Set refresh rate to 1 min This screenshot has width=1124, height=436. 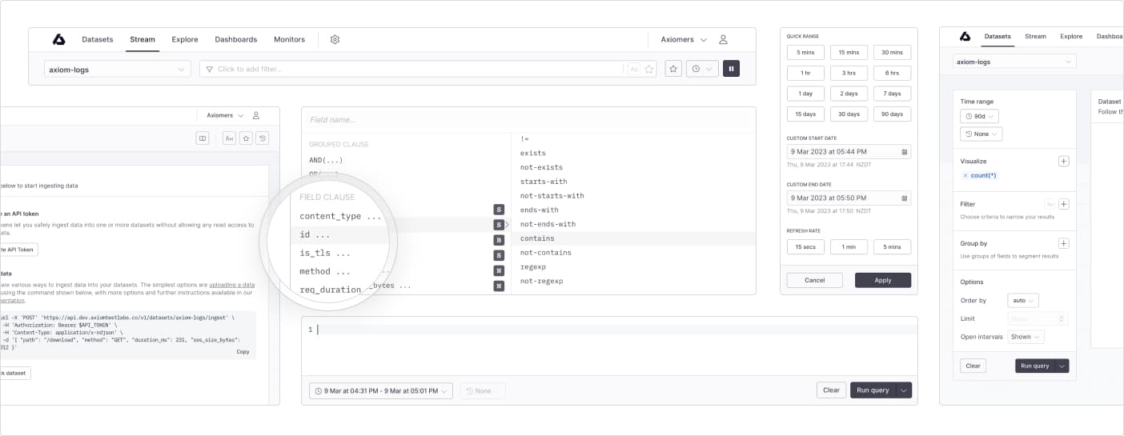pyautogui.click(x=849, y=247)
